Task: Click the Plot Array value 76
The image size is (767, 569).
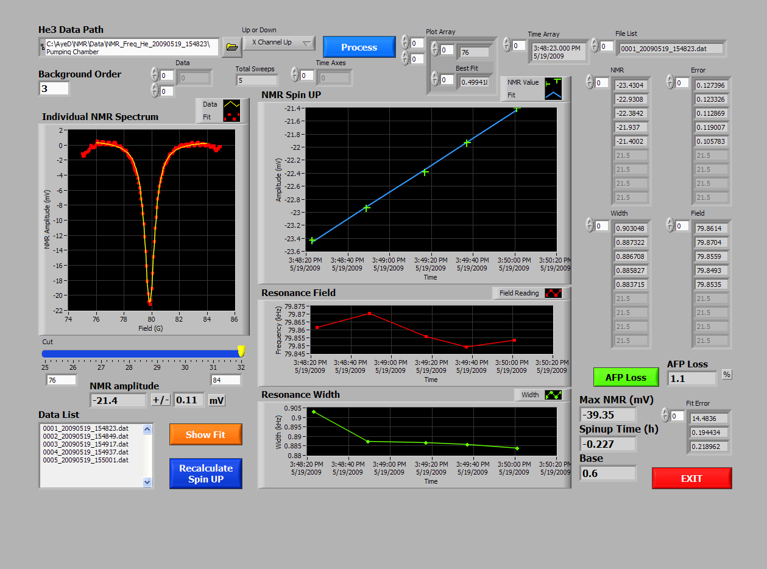Action: [473, 52]
